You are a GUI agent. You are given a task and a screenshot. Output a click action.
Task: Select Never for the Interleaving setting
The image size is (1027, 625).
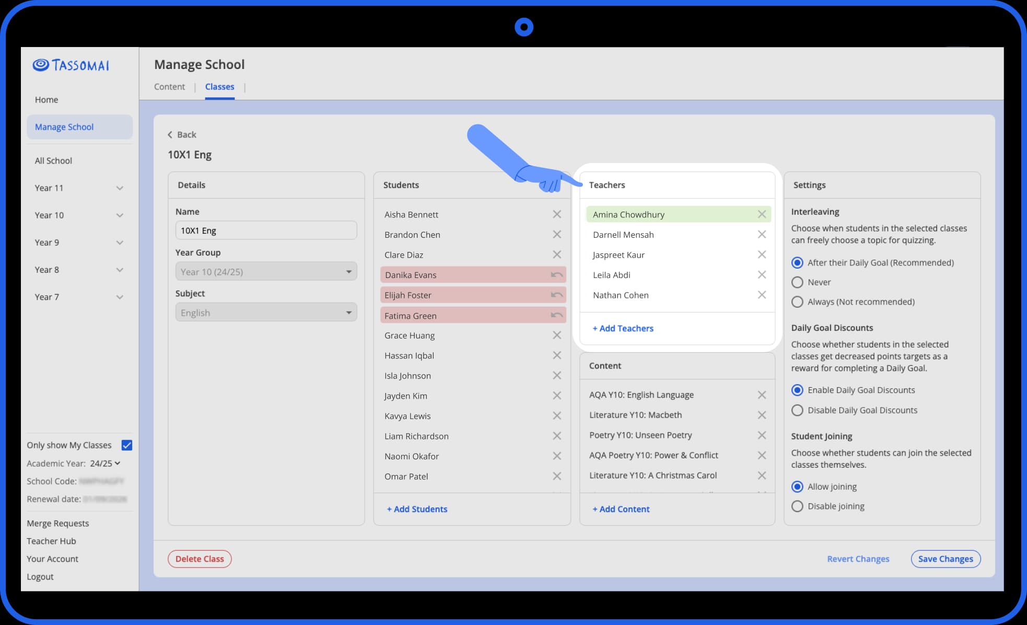[x=797, y=282]
